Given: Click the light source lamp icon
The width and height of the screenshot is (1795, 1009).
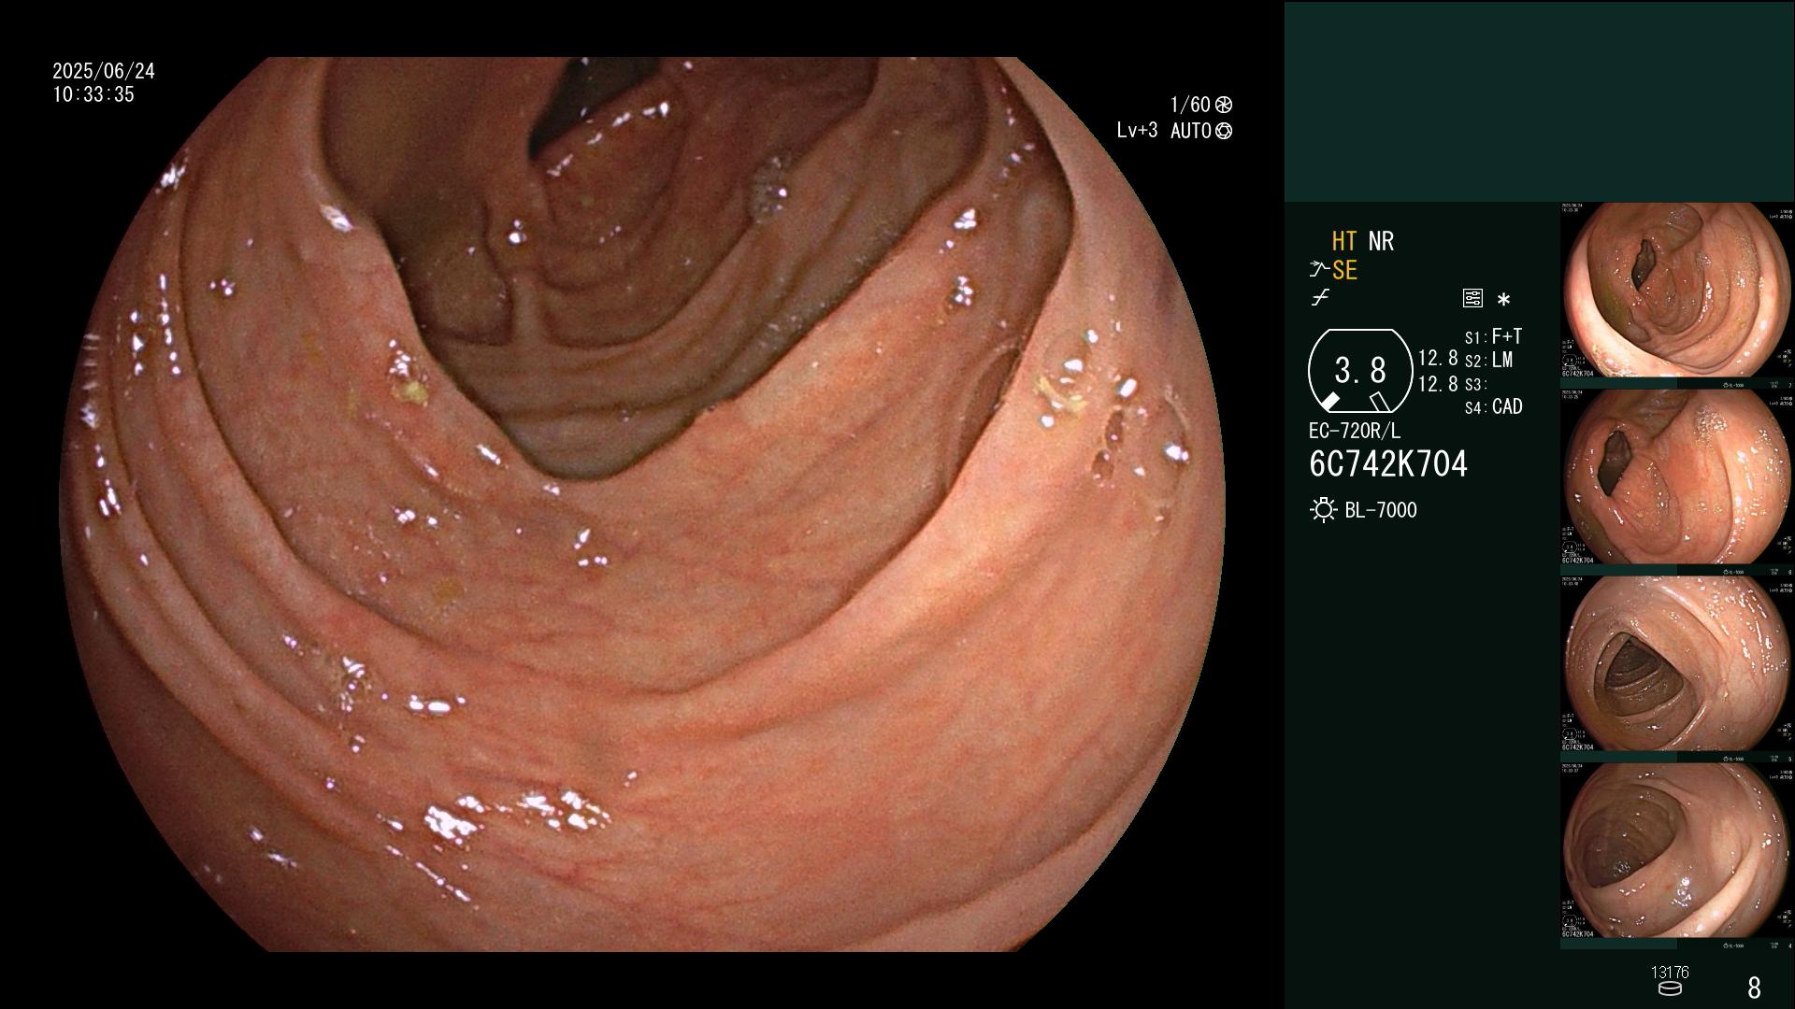Looking at the screenshot, I should 1323,510.
